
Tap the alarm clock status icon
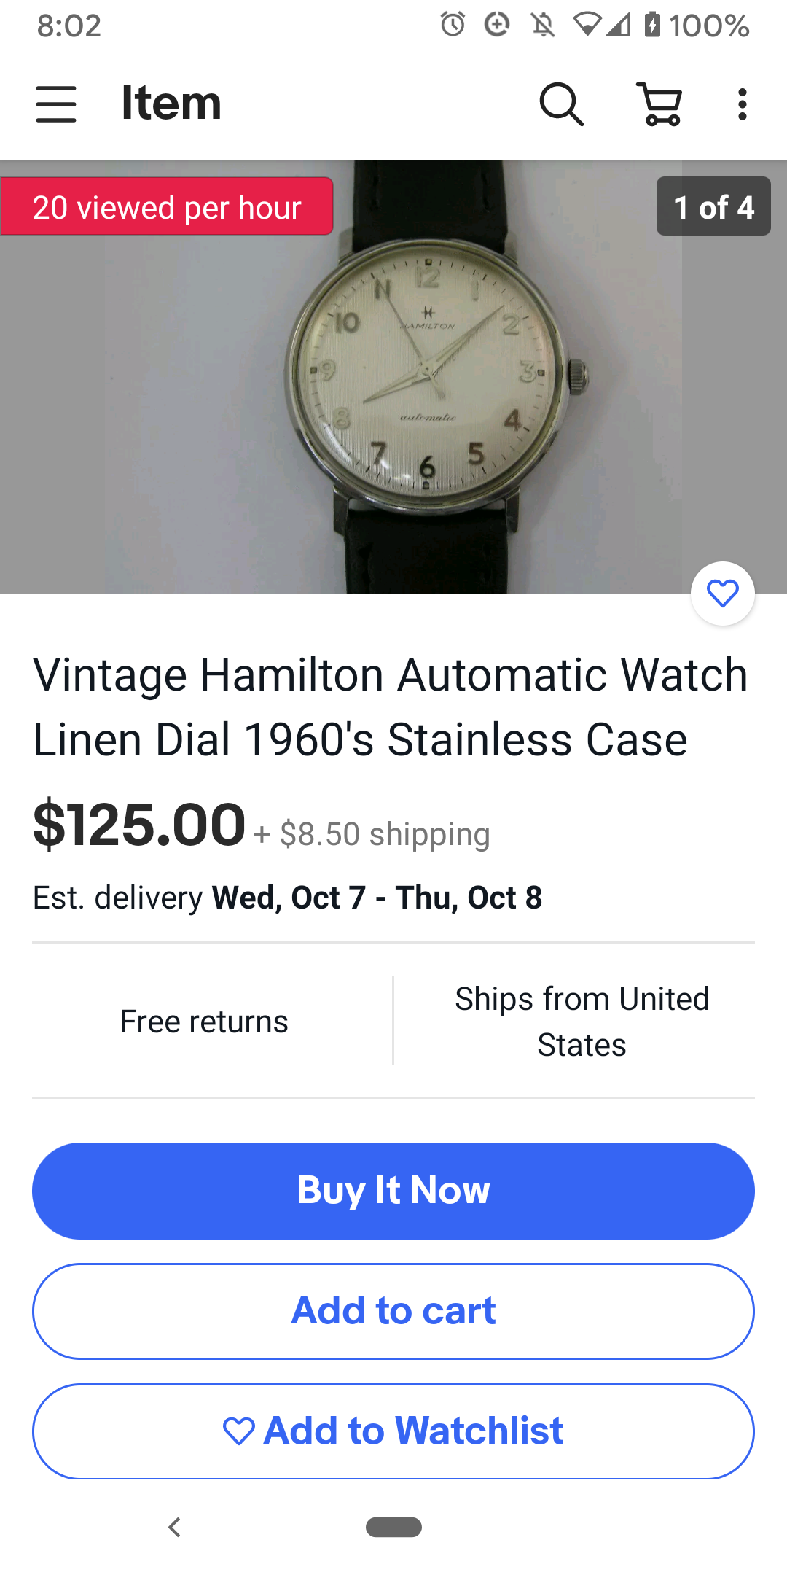[453, 25]
